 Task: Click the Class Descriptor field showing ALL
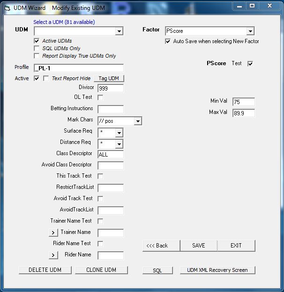(x=111, y=154)
